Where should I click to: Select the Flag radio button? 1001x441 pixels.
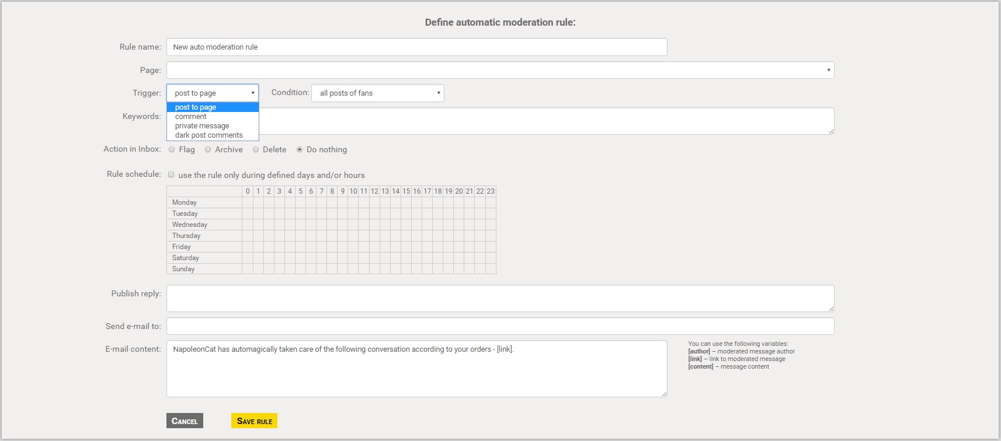(172, 150)
